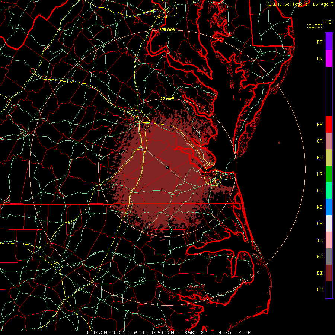The width and height of the screenshot is (335, 335).
Task: Click the [CLAS] units label
Action: (315, 26)
